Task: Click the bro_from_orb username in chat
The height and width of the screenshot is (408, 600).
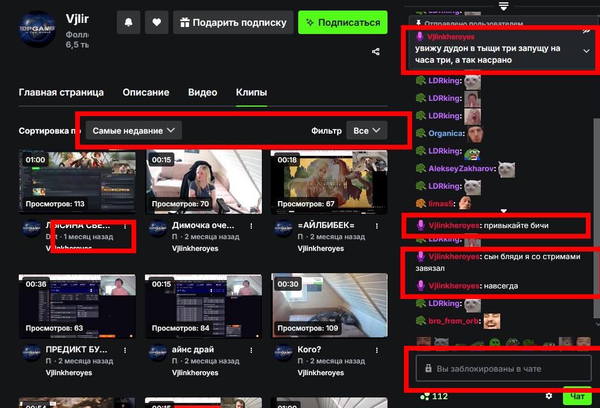Action: 453,321
